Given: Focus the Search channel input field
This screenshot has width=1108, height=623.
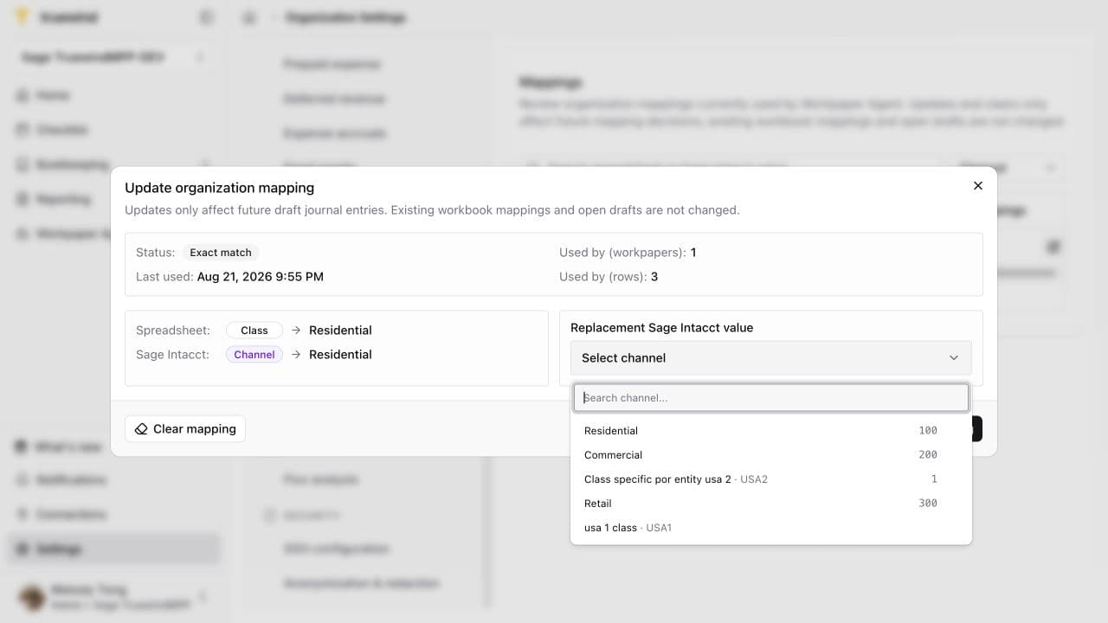Looking at the screenshot, I should pyautogui.click(x=770, y=398).
